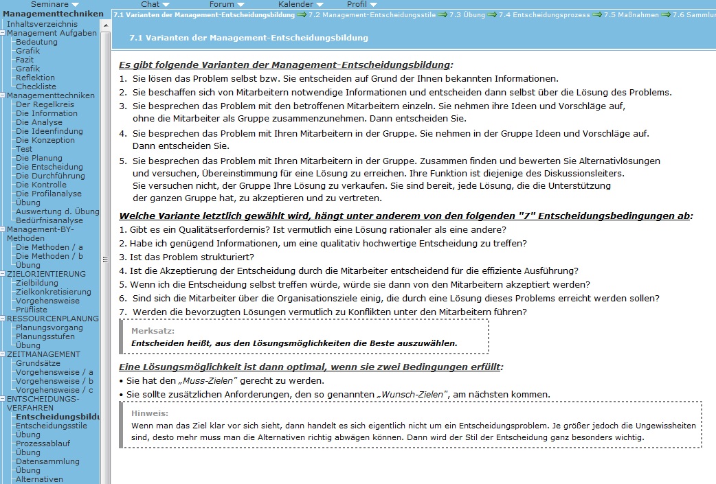Screen dimensions: 716x484
Task: Open the Zielkonkretisierung page
Action: tap(54, 292)
